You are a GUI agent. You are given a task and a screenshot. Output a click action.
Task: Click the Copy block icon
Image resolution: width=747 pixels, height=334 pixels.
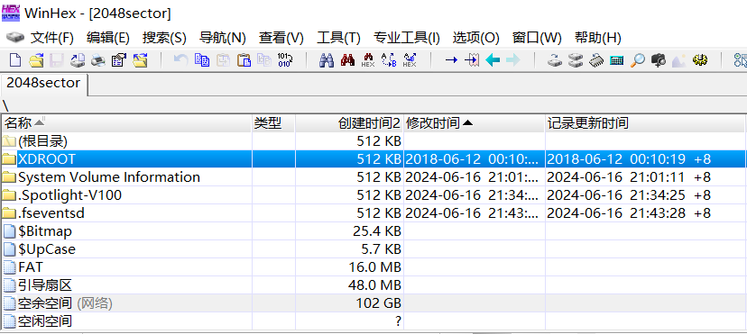coord(202,60)
